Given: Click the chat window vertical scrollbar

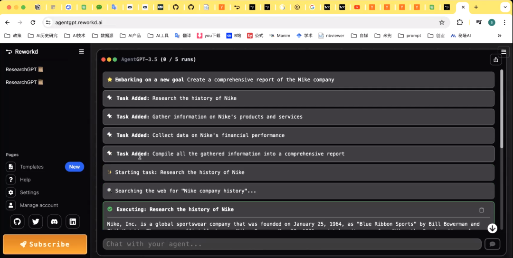Looking at the screenshot, I should coord(502,109).
